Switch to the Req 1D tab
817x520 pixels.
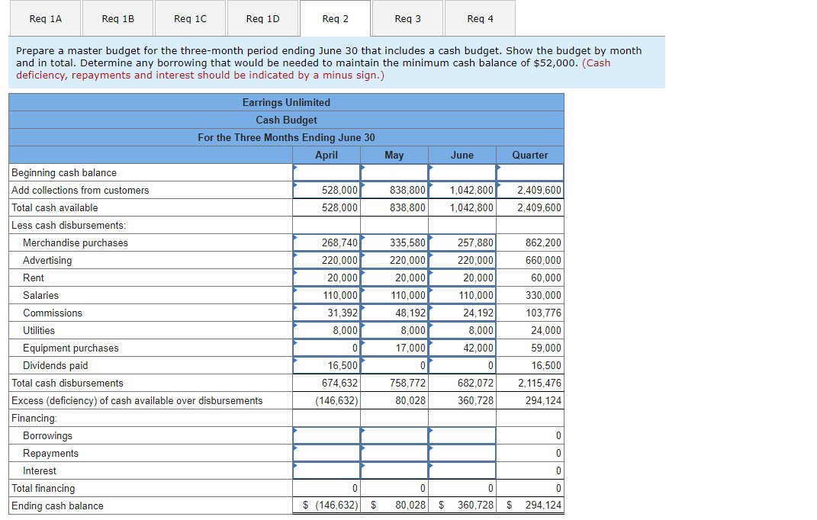(262, 18)
